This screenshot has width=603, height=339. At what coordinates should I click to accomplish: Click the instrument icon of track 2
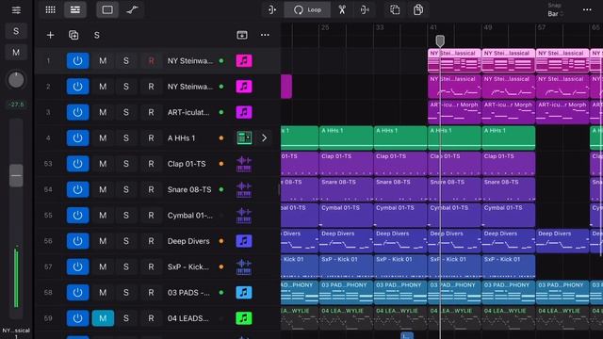244,87
